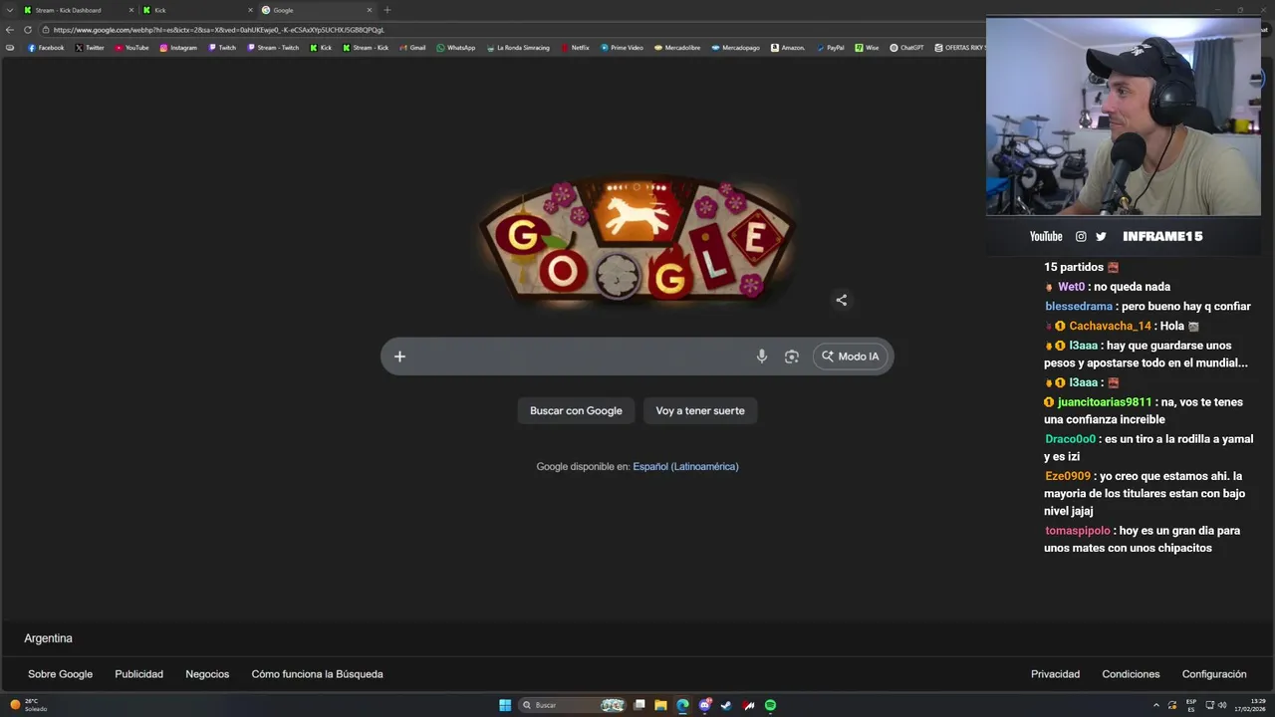Open the YouTube bookmark
1275x717 pixels.
[x=131, y=48]
